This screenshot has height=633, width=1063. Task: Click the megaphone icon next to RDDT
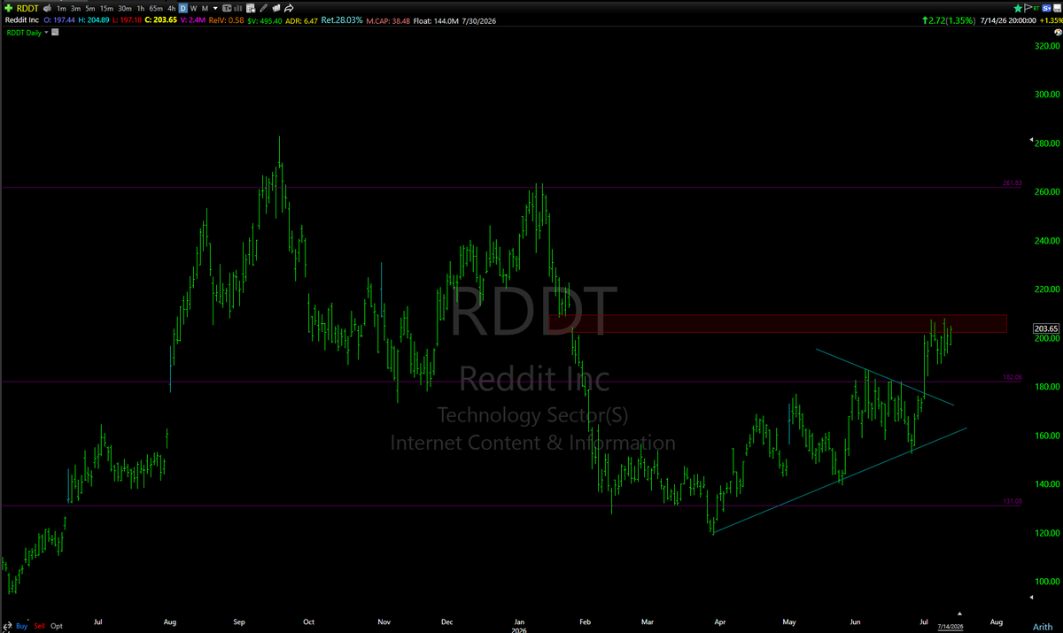click(47, 8)
